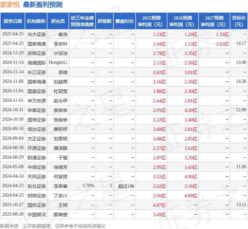Image resolution: width=248 pixels, height=229 pixels.
Task: Click analyst name 何富丽
Action: (60, 177)
